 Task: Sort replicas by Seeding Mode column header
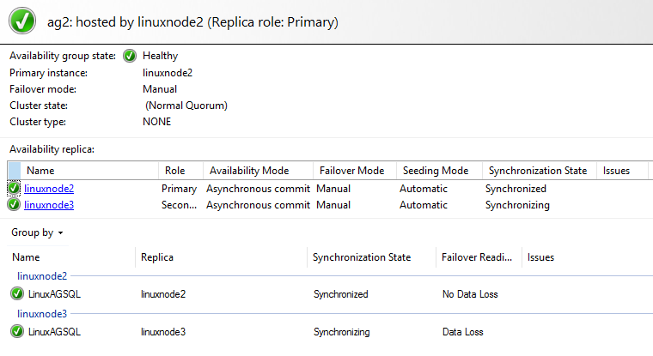(x=435, y=171)
